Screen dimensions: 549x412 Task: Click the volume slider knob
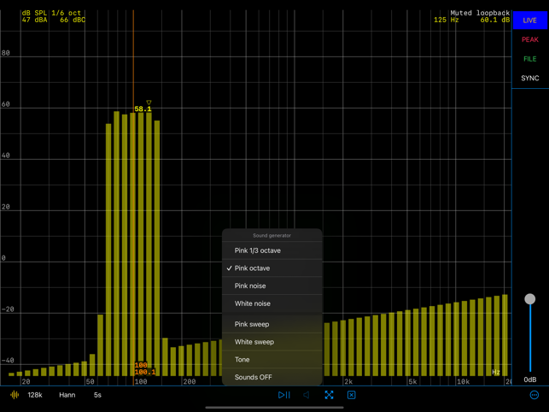point(529,299)
